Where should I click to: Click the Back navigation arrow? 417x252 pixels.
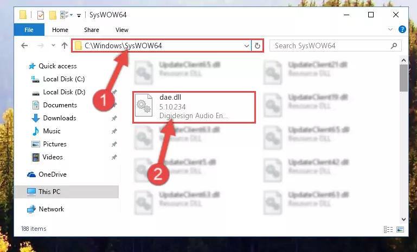(x=24, y=46)
